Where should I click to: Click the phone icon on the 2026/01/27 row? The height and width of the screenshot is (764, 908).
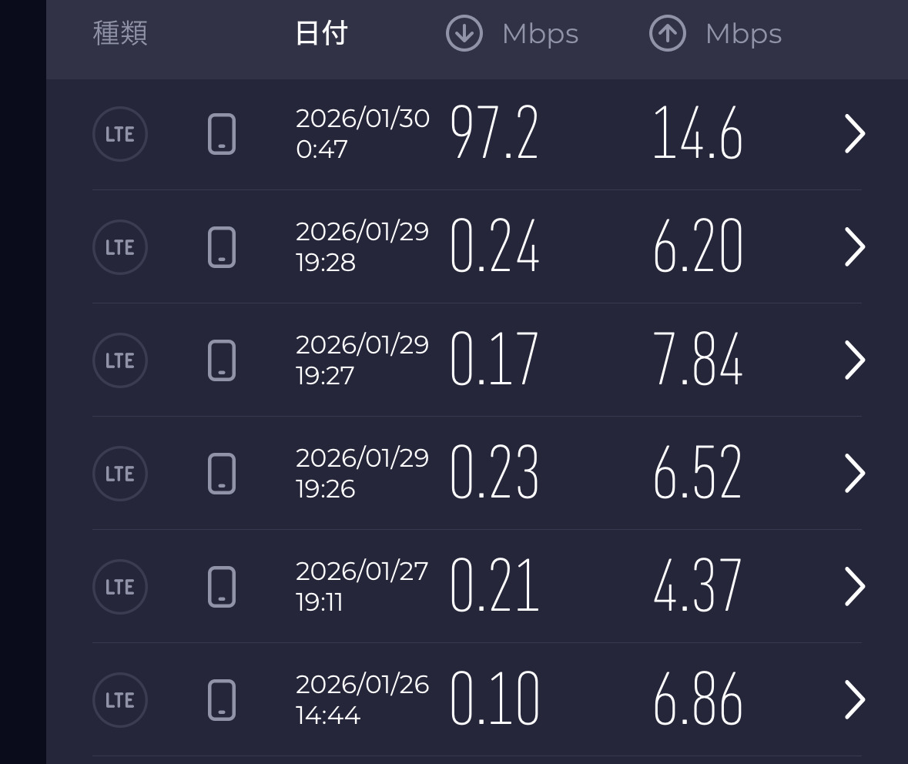pyautogui.click(x=222, y=587)
